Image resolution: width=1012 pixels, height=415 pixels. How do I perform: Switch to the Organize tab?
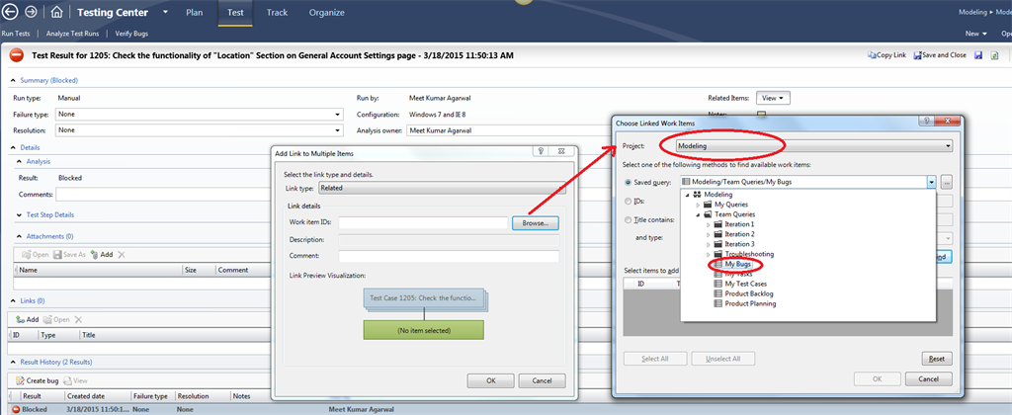(326, 12)
